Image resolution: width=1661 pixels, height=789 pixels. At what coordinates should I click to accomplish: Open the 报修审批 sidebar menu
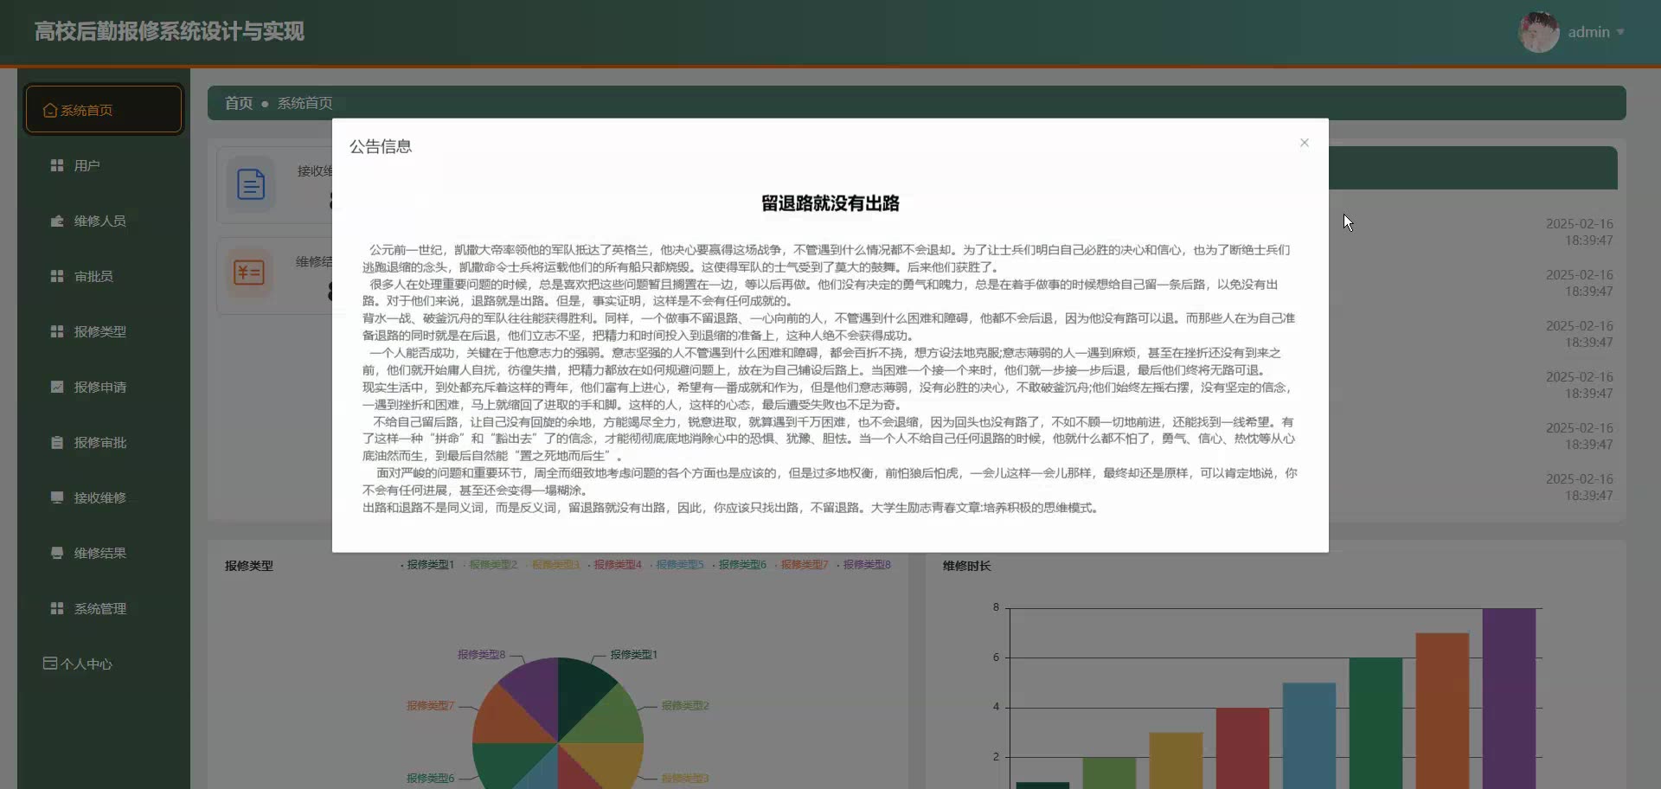point(104,442)
